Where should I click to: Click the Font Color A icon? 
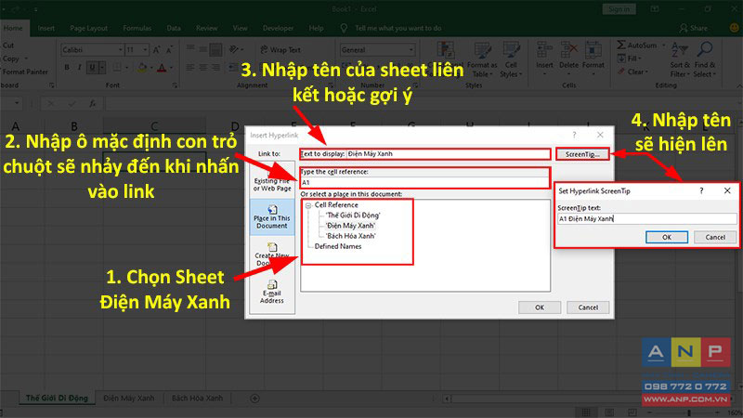click(x=162, y=68)
